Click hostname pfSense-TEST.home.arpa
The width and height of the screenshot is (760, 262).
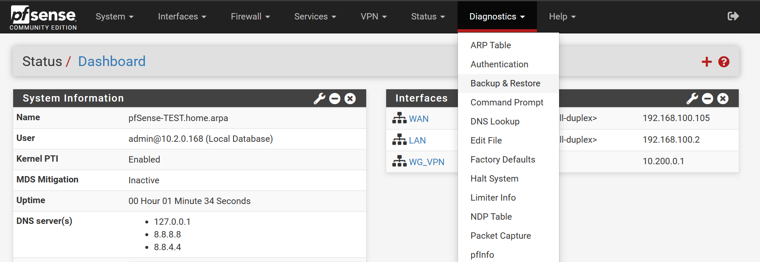tap(178, 118)
